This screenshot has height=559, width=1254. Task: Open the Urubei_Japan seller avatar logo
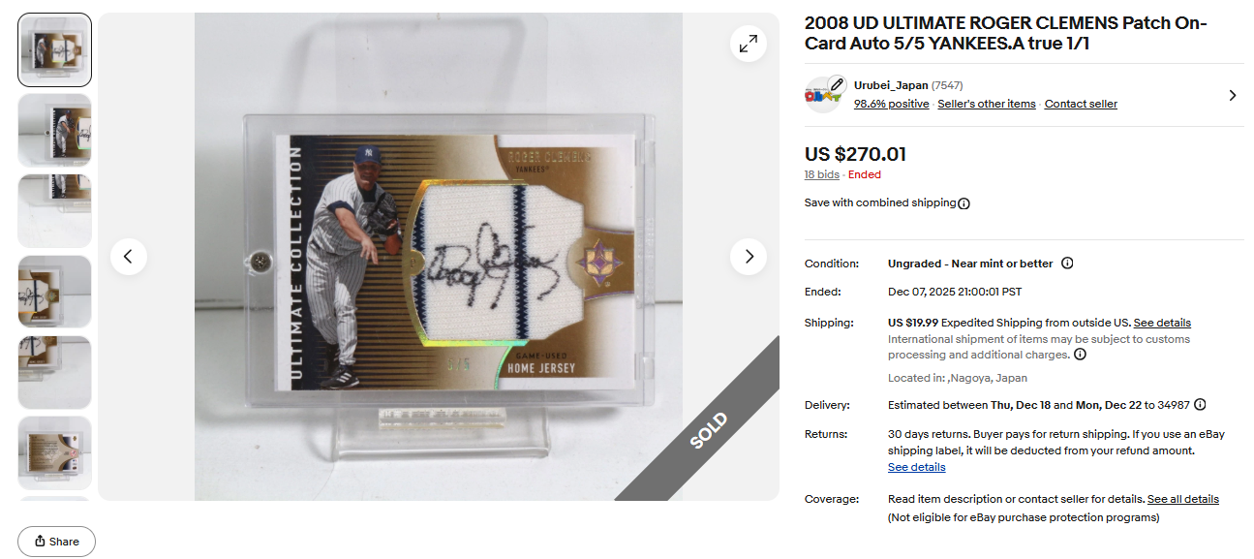point(824,95)
